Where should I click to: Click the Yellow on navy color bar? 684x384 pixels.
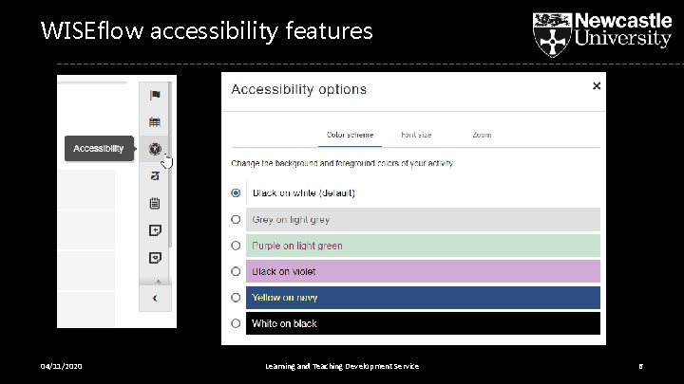tap(423, 298)
